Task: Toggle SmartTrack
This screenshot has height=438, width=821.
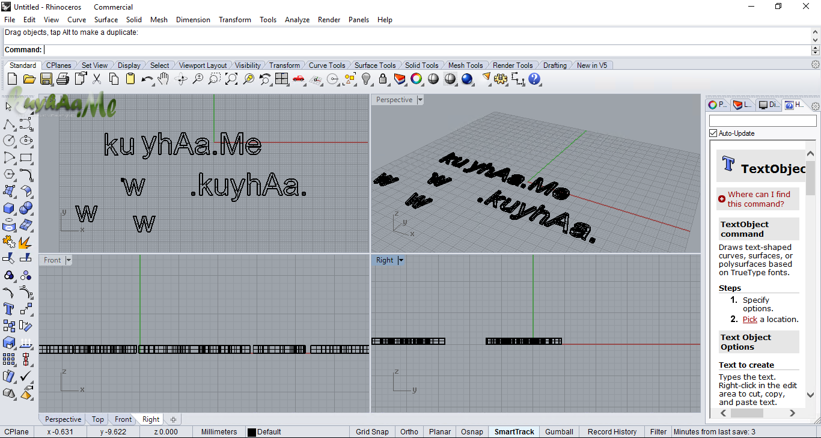Action: (514, 431)
